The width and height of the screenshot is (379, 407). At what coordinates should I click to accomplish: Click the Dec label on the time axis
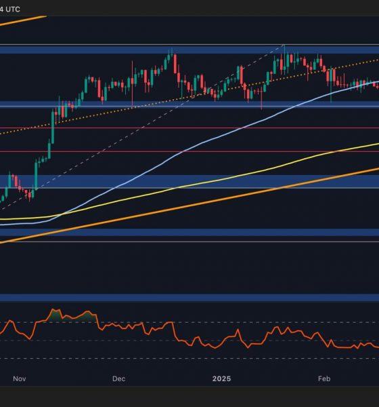(x=119, y=379)
